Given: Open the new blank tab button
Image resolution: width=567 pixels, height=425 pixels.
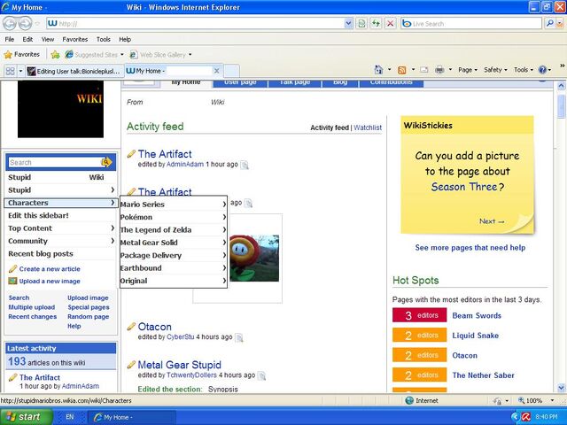Looking at the screenshot, I should point(232,71).
